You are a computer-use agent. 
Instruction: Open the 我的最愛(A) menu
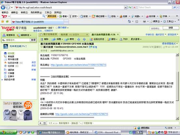36,12
